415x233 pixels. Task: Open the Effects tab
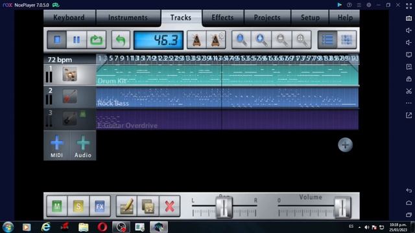tap(223, 17)
